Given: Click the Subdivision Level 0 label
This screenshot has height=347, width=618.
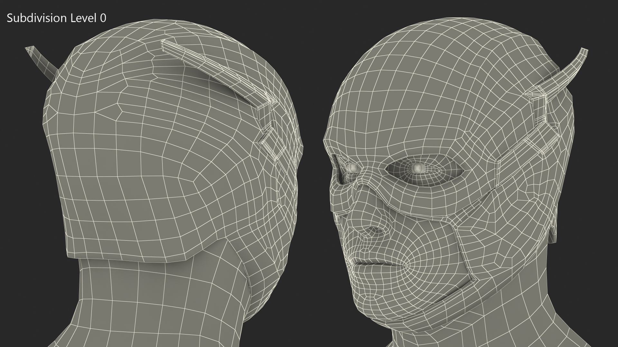Looking at the screenshot, I should pos(56,18).
